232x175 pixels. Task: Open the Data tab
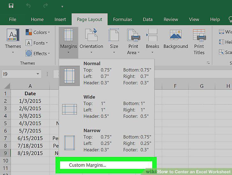[x=148, y=19]
